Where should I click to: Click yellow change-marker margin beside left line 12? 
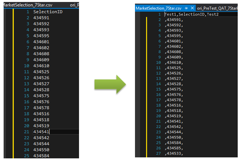point(13,78)
